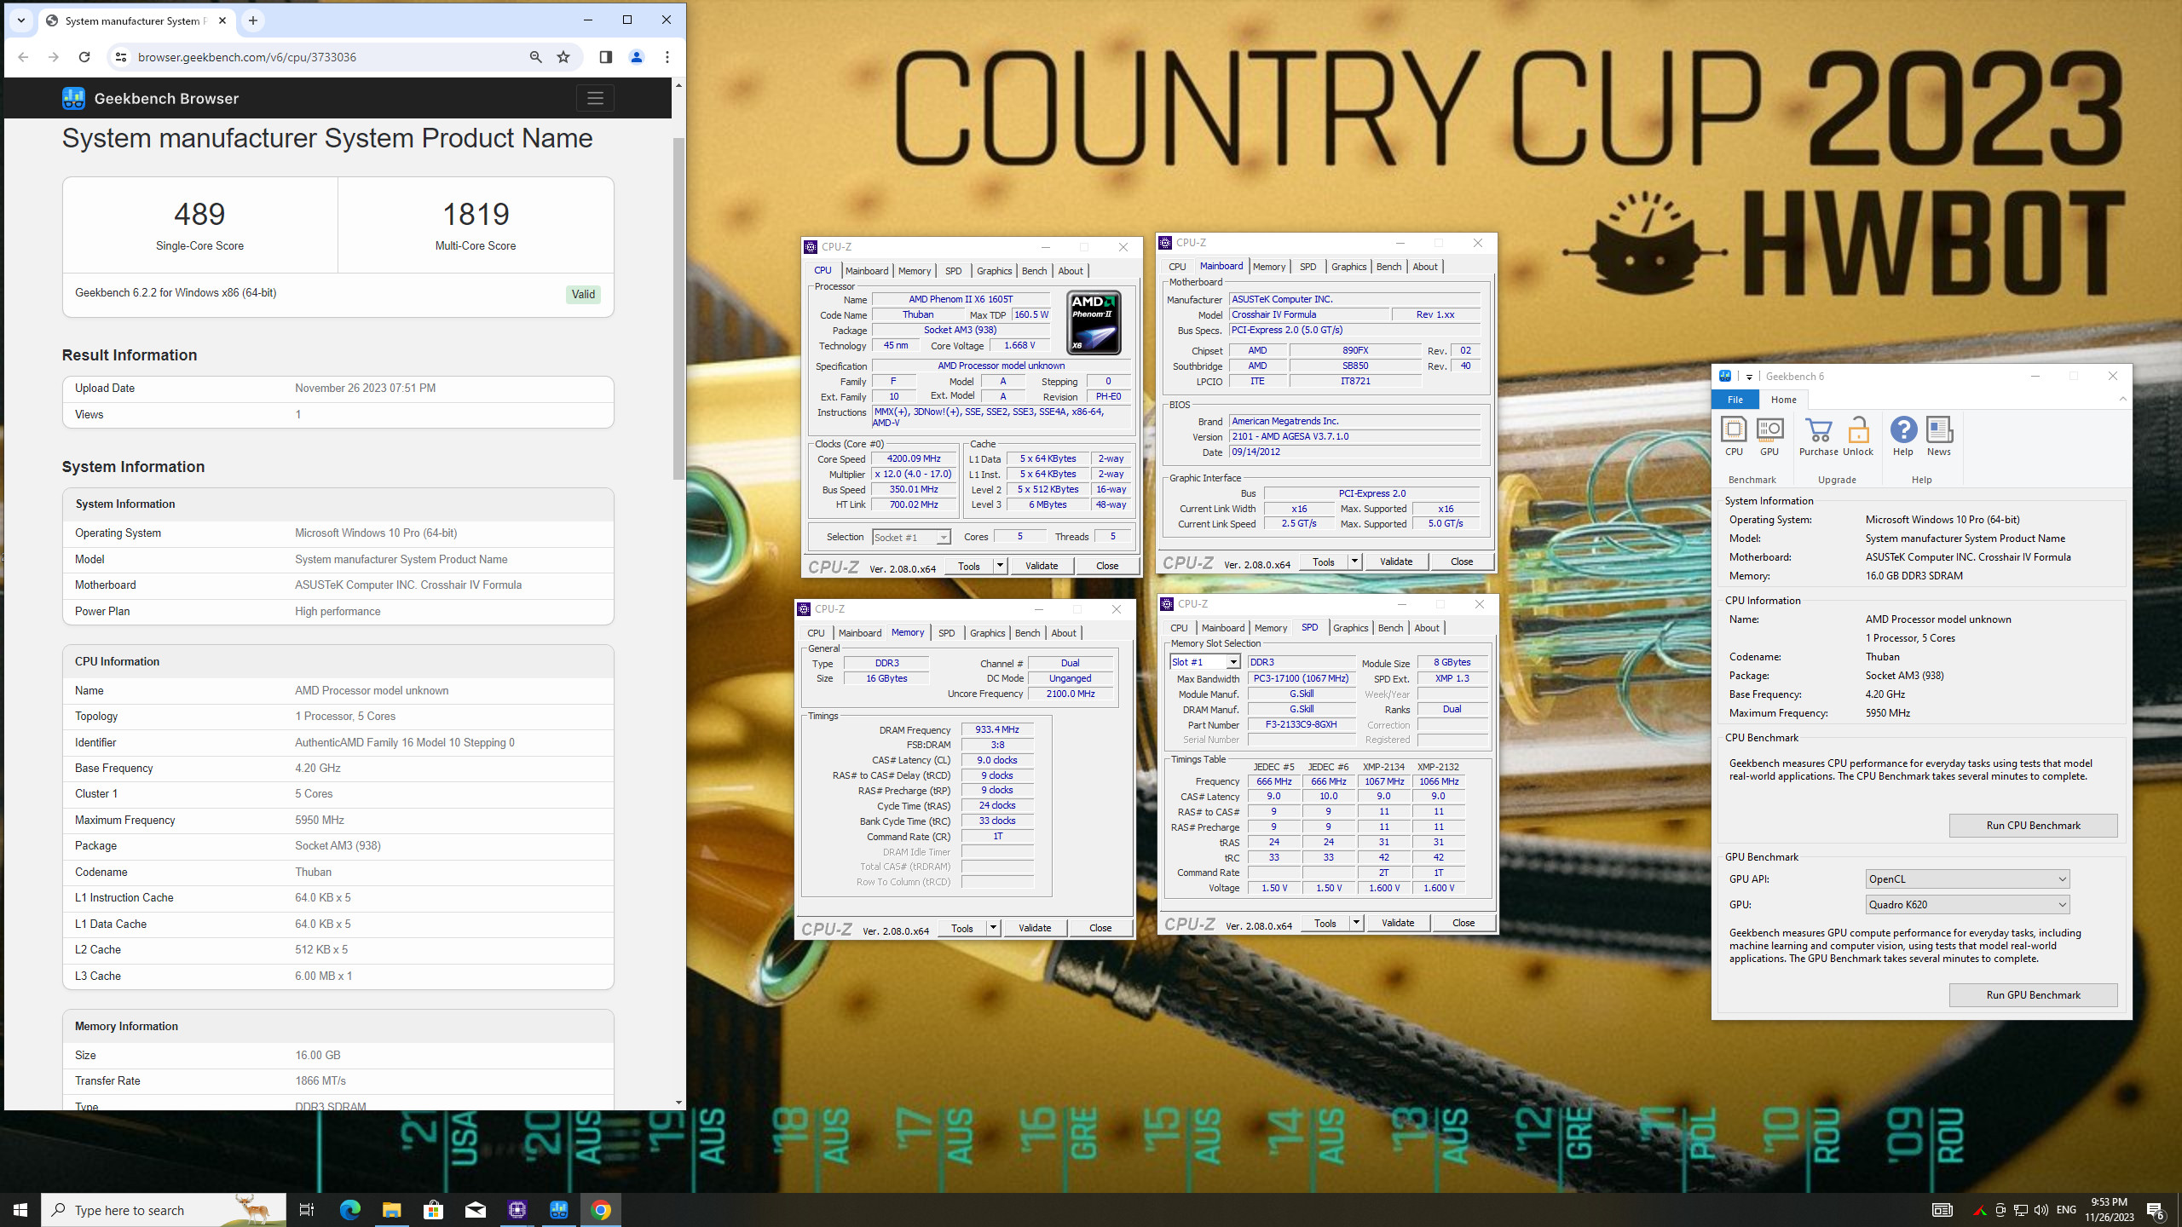This screenshot has height=1227, width=2182.
Task: Click the Chrome address bar URL
Action: [247, 57]
